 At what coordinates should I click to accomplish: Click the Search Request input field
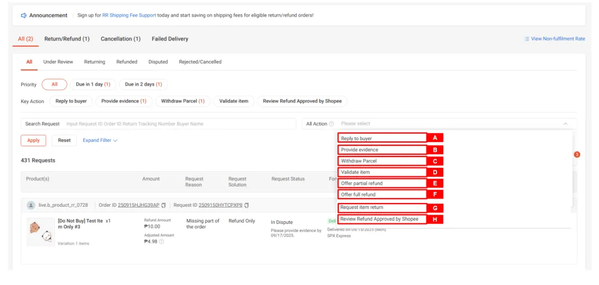tap(180, 124)
